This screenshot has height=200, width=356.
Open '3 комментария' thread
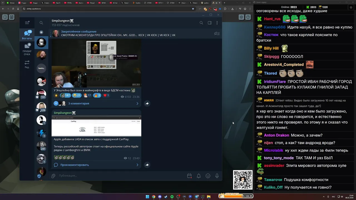(x=79, y=103)
